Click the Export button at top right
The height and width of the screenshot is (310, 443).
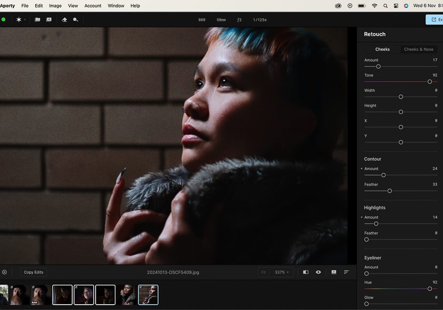pyautogui.click(x=434, y=20)
